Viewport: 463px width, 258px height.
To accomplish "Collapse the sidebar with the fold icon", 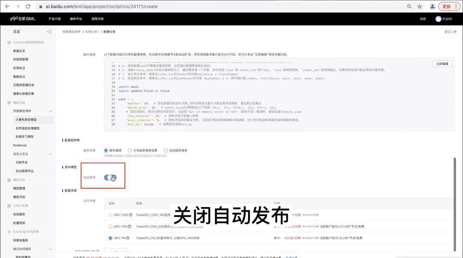I will (49, 32).
